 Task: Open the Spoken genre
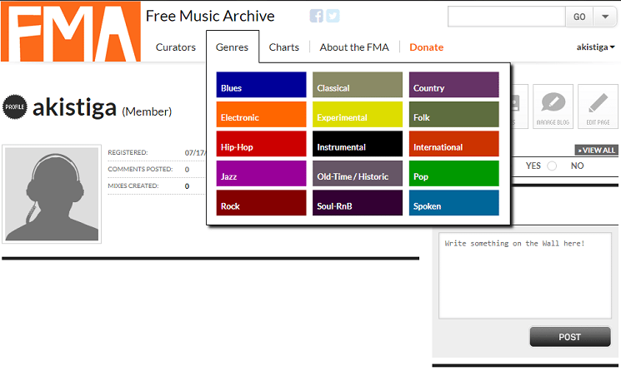453,203
